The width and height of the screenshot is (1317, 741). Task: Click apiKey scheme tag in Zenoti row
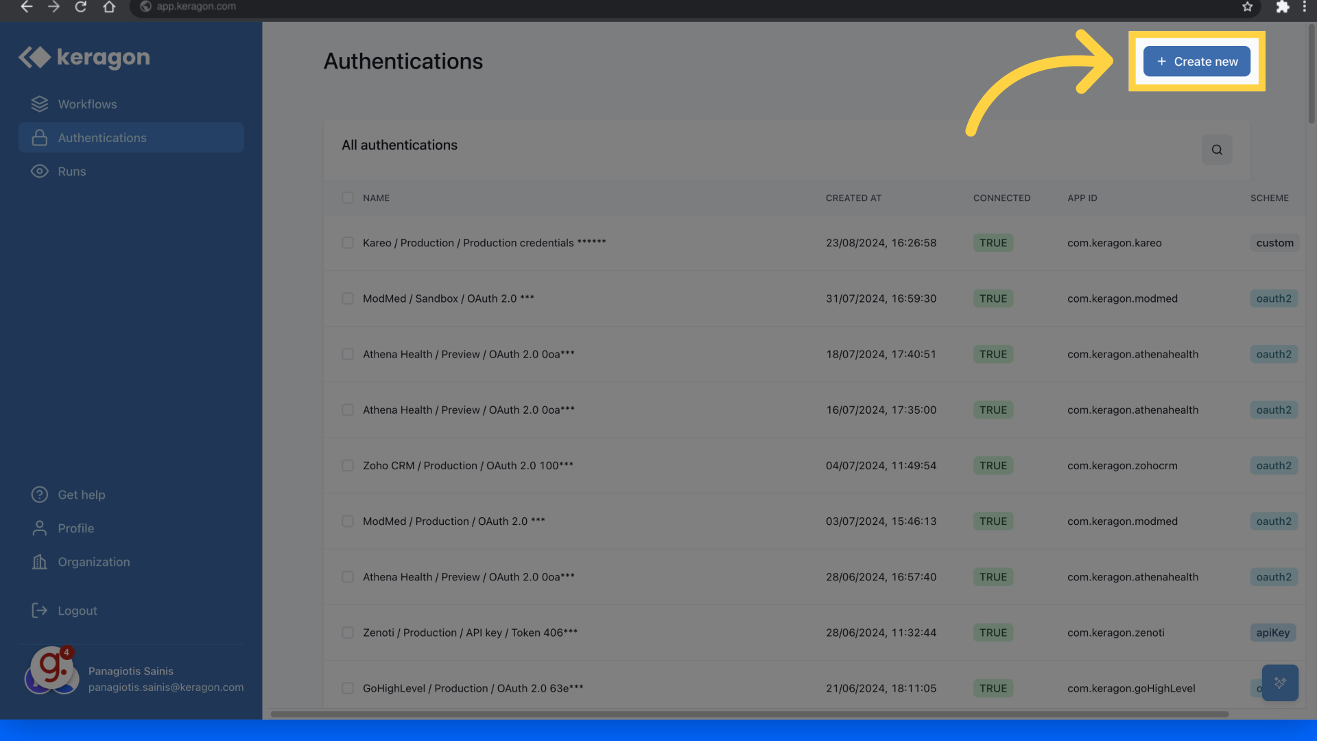(1272, 633)
